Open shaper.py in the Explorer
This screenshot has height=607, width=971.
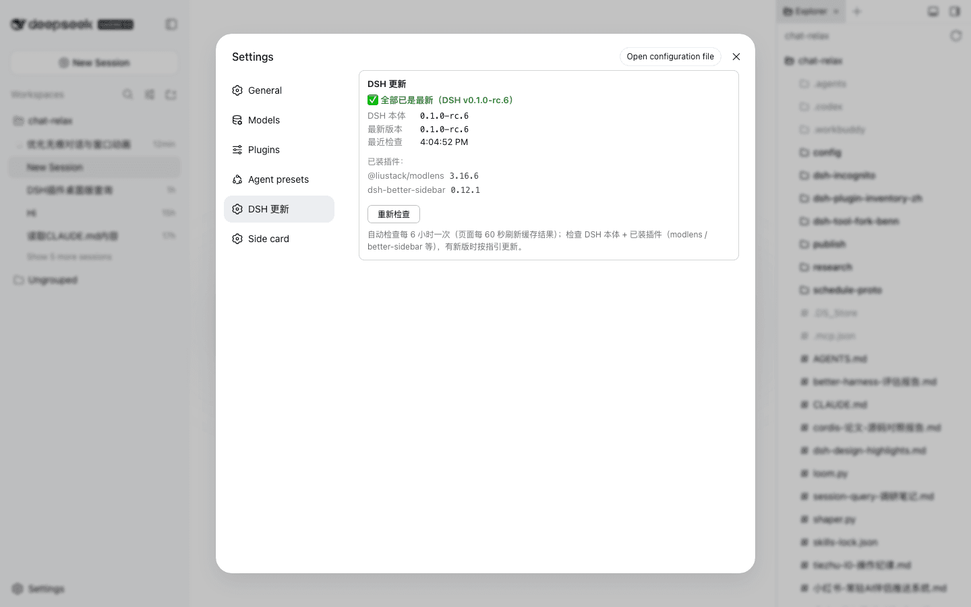pyautogui.click(x=874, y=519)
